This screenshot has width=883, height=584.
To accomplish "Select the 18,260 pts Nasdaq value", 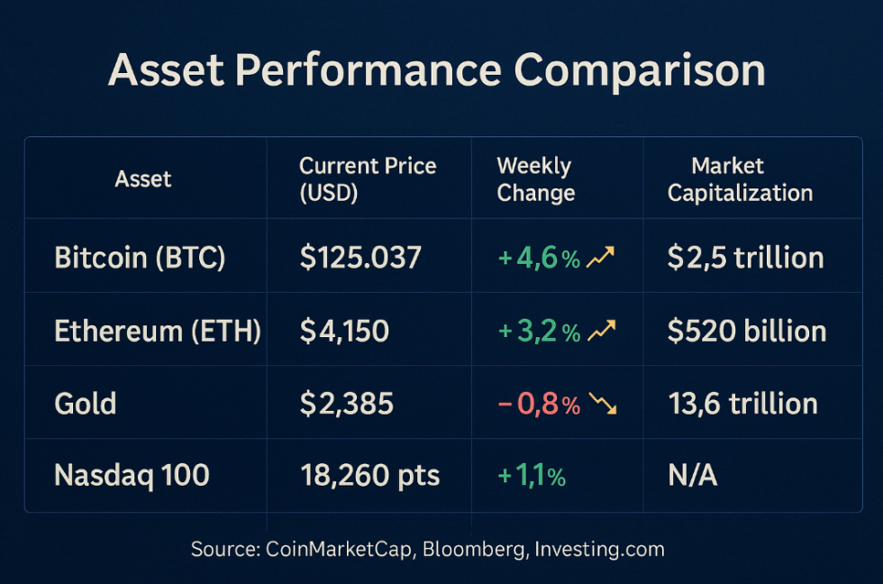I will point(369,476).
